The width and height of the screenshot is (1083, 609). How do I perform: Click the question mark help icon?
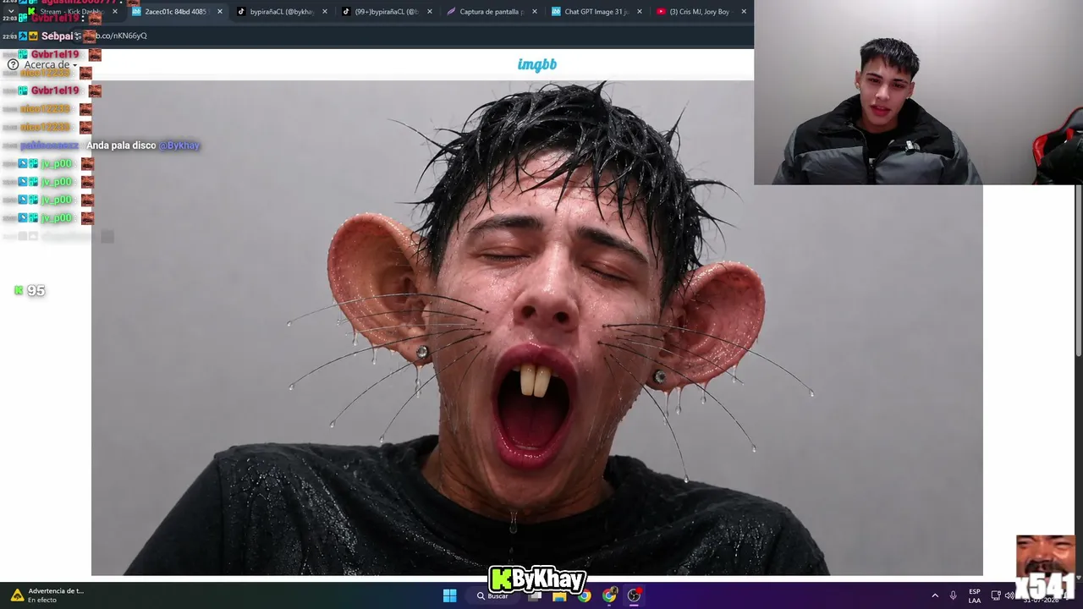[13, 65]
